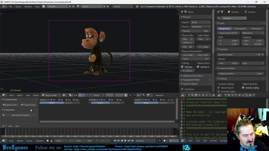This screenshot has height=151, width=269.
Task: Click the Create Component button
Action: click(x=29, y=104)
